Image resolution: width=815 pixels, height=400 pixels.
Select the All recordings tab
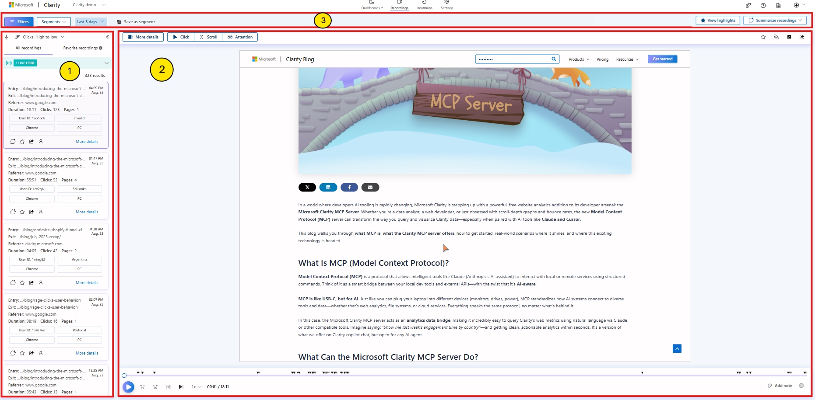click(x=28, y=48)
